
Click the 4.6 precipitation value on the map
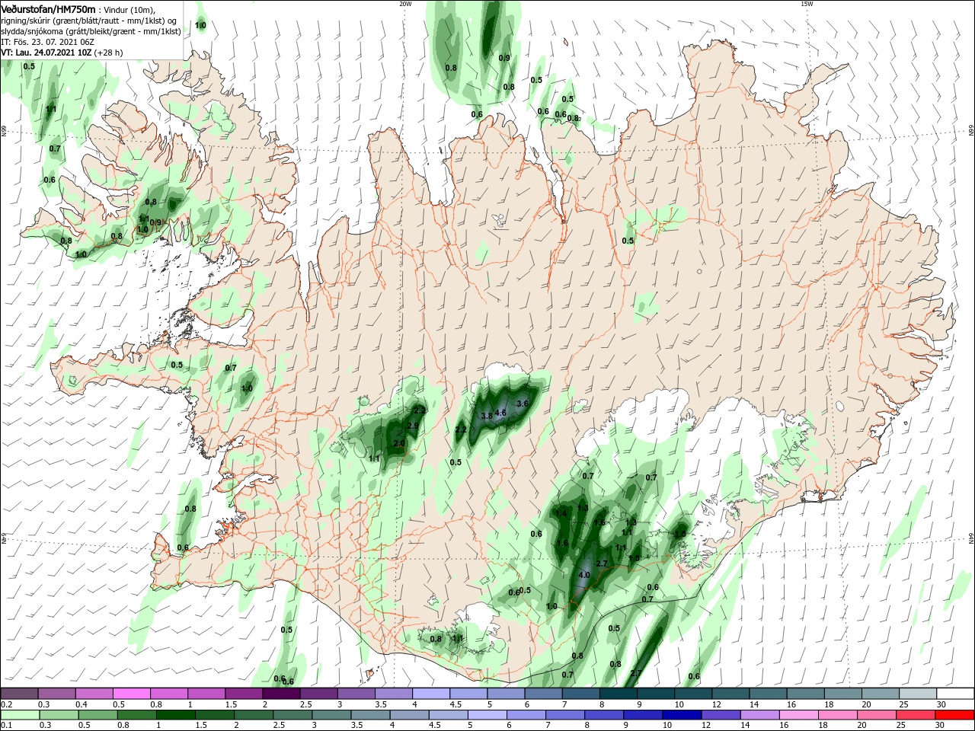(500, 413)
